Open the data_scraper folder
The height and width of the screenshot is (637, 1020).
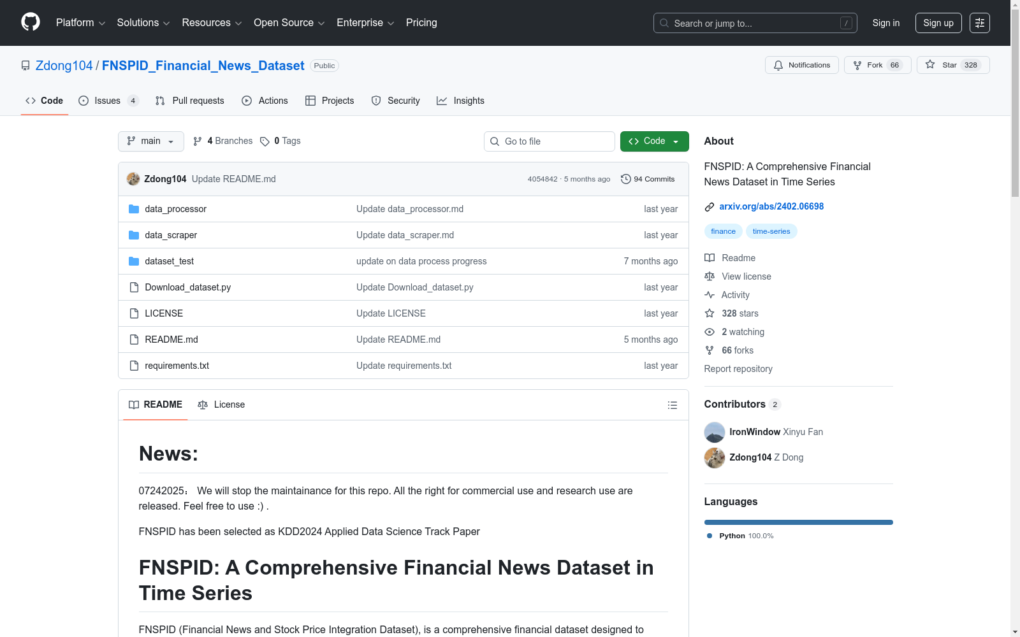click(x=171, y=235)
